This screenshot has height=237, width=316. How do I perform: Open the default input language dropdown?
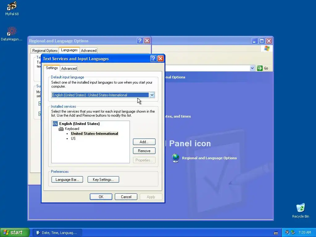[152, 95]
